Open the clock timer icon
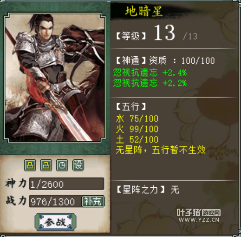Screen dimensions: 241x237 pyautogui.click(x=62, y=165)
